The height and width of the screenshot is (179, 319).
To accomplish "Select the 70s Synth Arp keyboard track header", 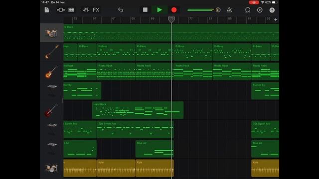I will click(x=52, y=129).
